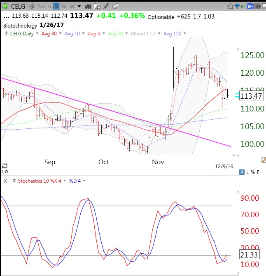Image resolution: width=266 pixels, height=276 pixels.
Task: Click the pencil edit icon beside price axis
Action: tap(264, 160)
